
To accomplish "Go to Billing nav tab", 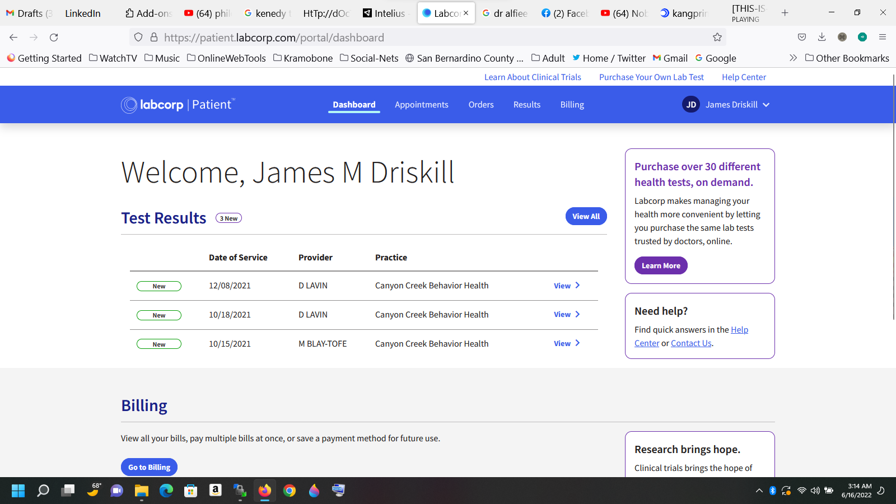I will [x=572, y=105].
